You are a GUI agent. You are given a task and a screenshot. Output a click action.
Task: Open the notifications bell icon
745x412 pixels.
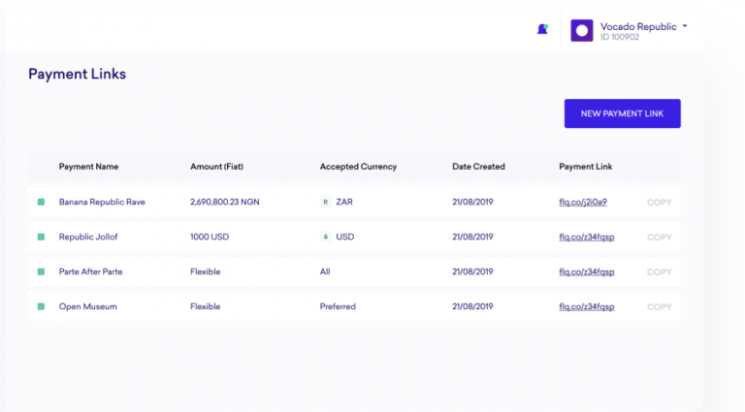tap(542, 29)
